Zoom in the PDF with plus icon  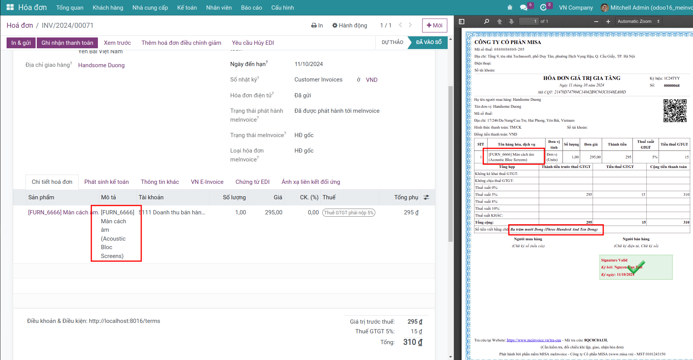pos(608,22)
